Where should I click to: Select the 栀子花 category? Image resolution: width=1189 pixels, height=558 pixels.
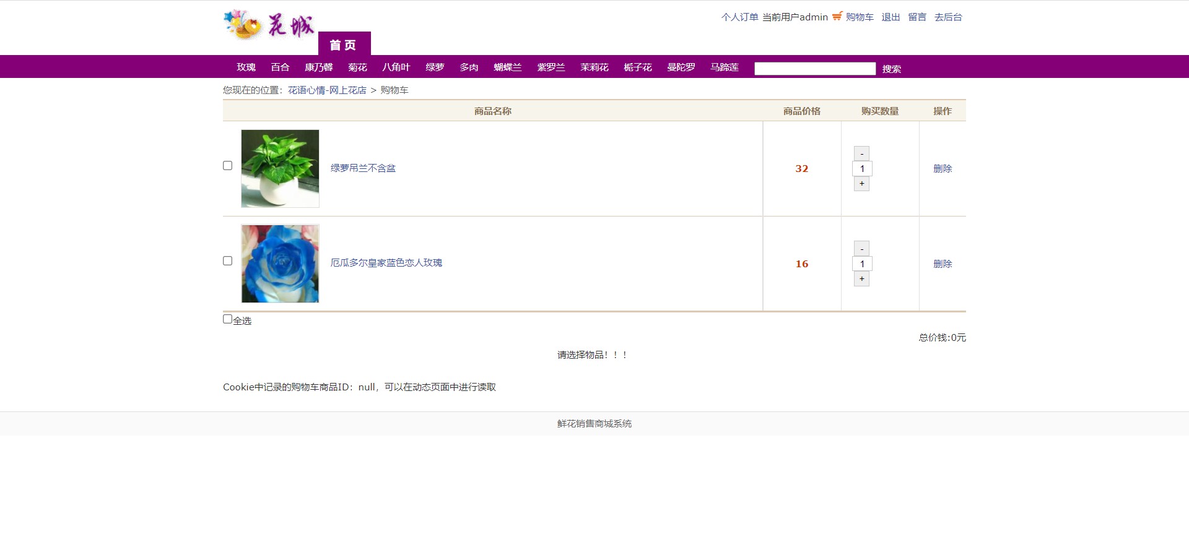click(637, 67)
